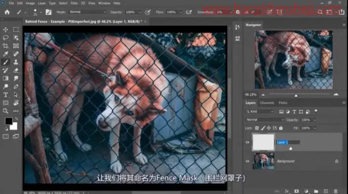Toggle lock image pixels brush icon

(263, 128)
